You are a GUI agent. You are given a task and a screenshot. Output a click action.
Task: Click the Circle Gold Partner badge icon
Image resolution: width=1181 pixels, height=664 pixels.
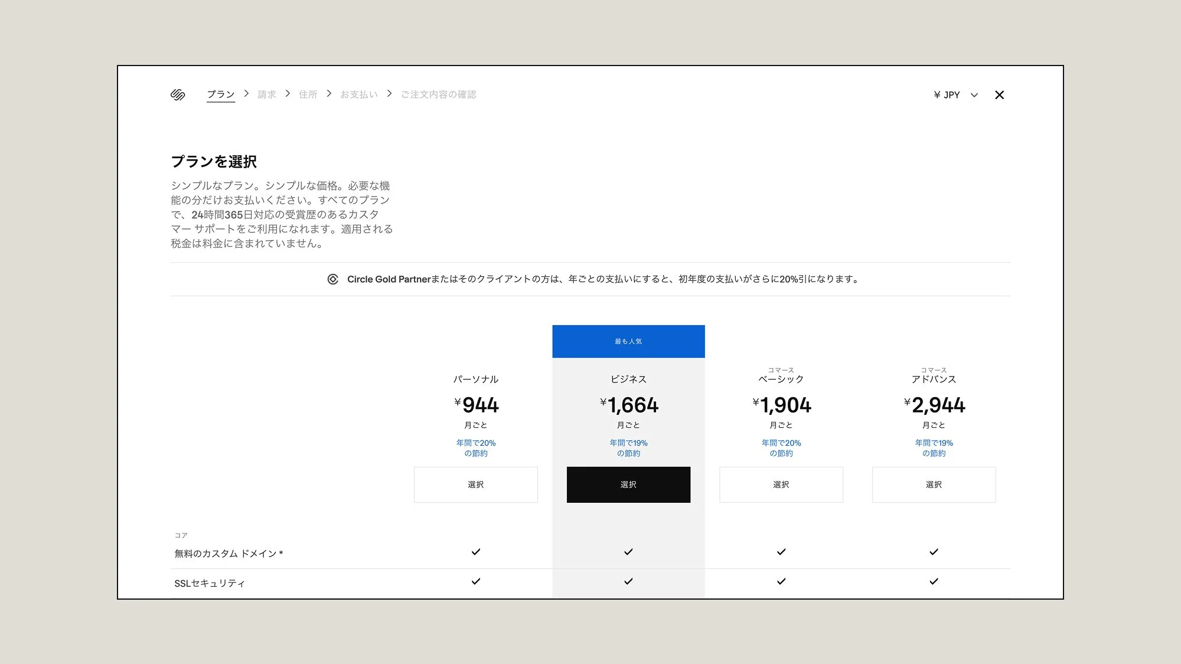pyautogui.click(x=333, y=279)
